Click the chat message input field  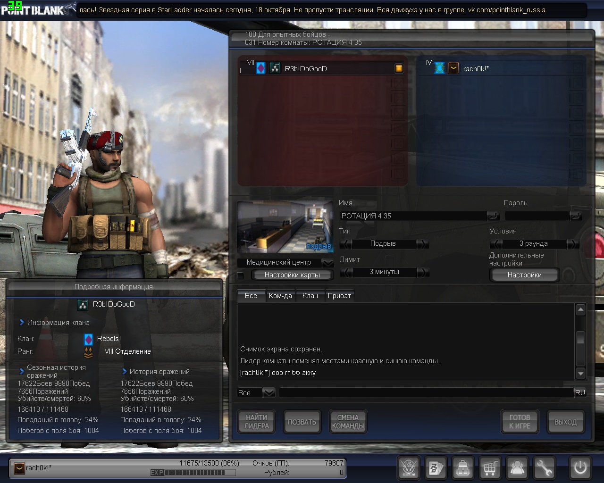(x=426, y=392)
